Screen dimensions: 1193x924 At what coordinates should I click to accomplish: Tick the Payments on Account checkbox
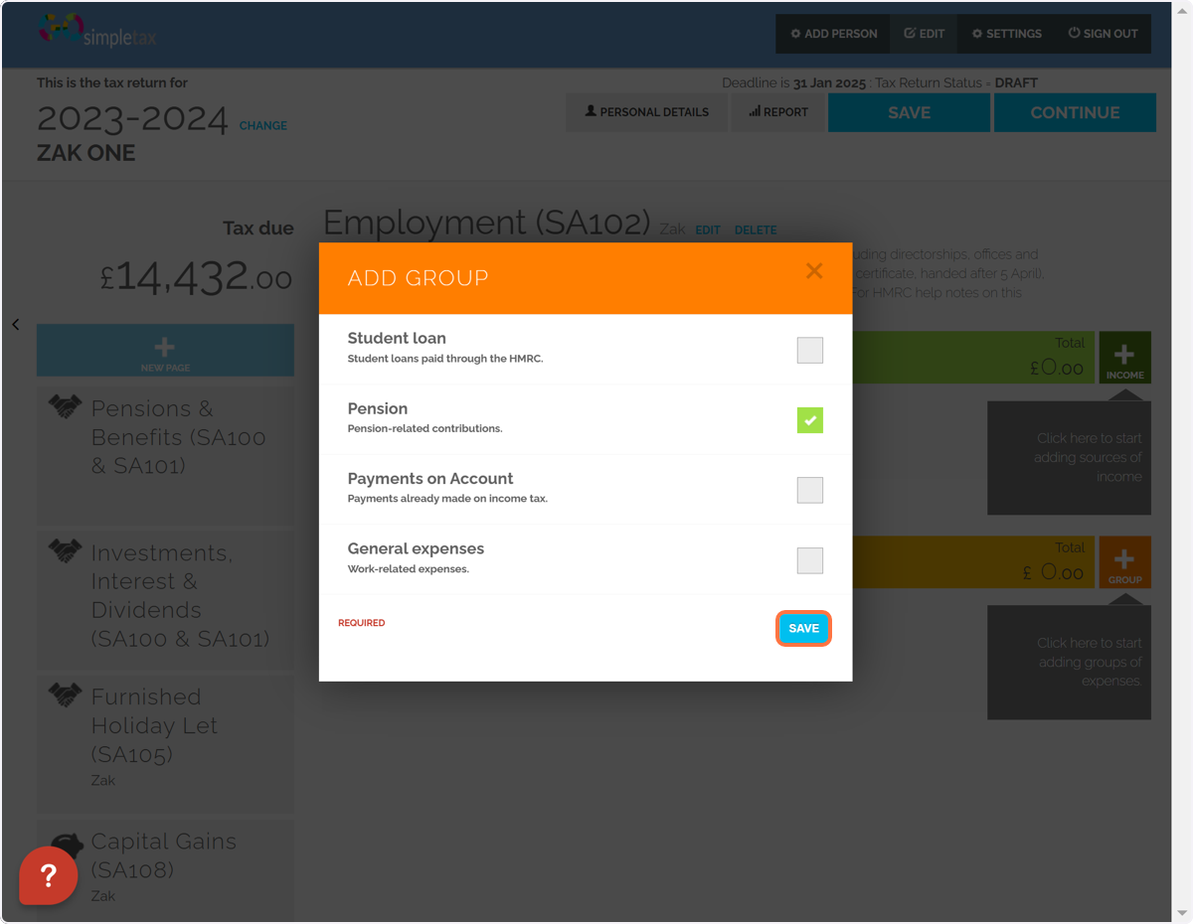tap(810, 490)
